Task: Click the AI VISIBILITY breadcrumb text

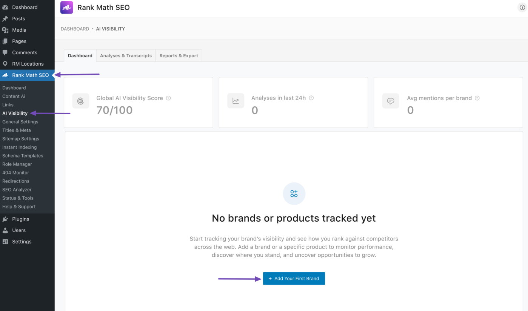Action: coord(111,29)
